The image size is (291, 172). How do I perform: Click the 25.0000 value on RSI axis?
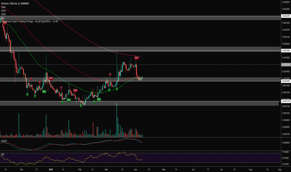(x=286, y=164)
